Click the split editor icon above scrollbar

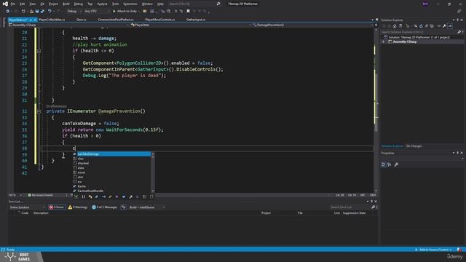tap(376, 25)
